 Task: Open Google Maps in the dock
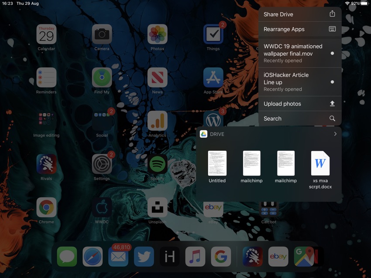click(304, 257)
